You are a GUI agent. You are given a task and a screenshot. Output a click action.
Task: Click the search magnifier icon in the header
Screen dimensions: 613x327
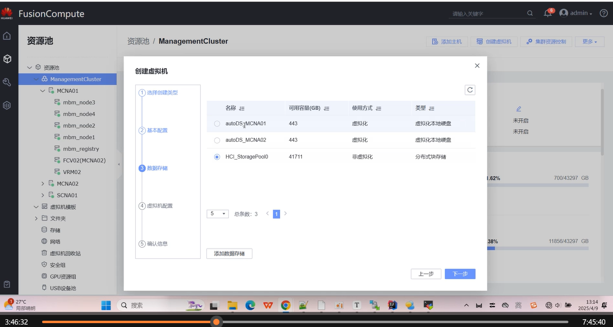tap(530, 14)
